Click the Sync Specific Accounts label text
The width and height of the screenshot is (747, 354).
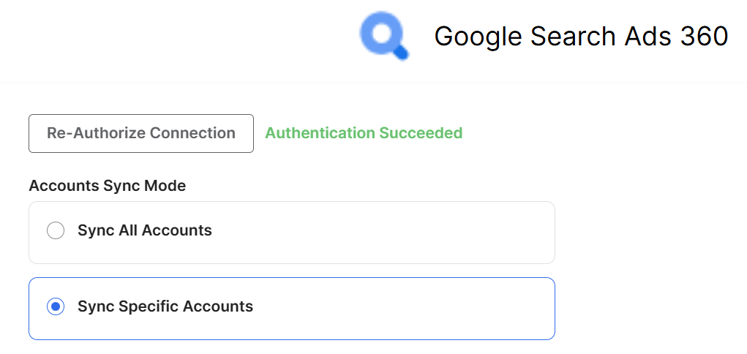[165, 307]
